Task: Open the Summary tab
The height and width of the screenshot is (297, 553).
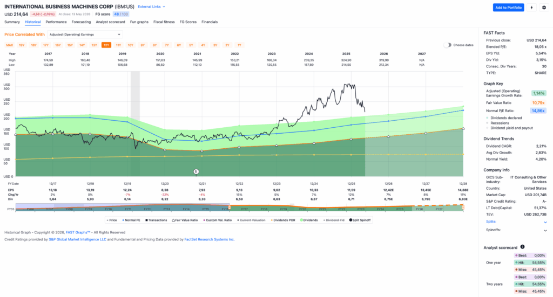Action: click(x=12, y=22)
